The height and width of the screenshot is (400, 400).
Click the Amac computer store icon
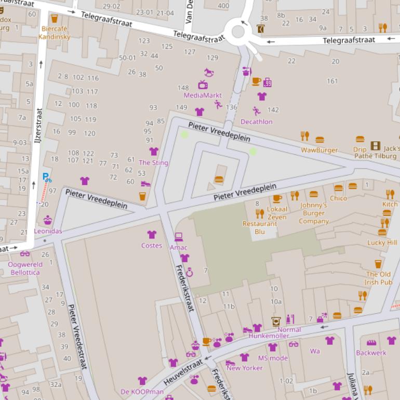pos(179,237)
